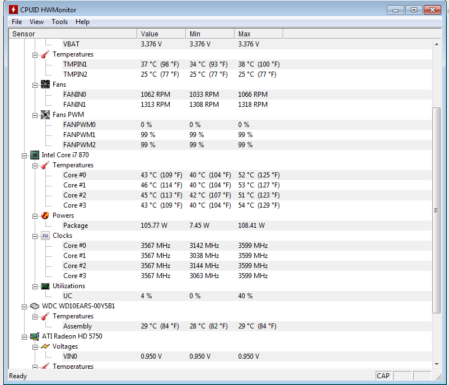
Task: Click the scrollbar up arrow
Action: coord(436,44)
